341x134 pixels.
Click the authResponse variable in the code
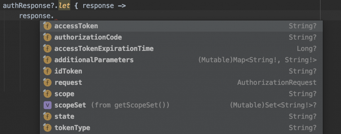(x=25, y=6)
